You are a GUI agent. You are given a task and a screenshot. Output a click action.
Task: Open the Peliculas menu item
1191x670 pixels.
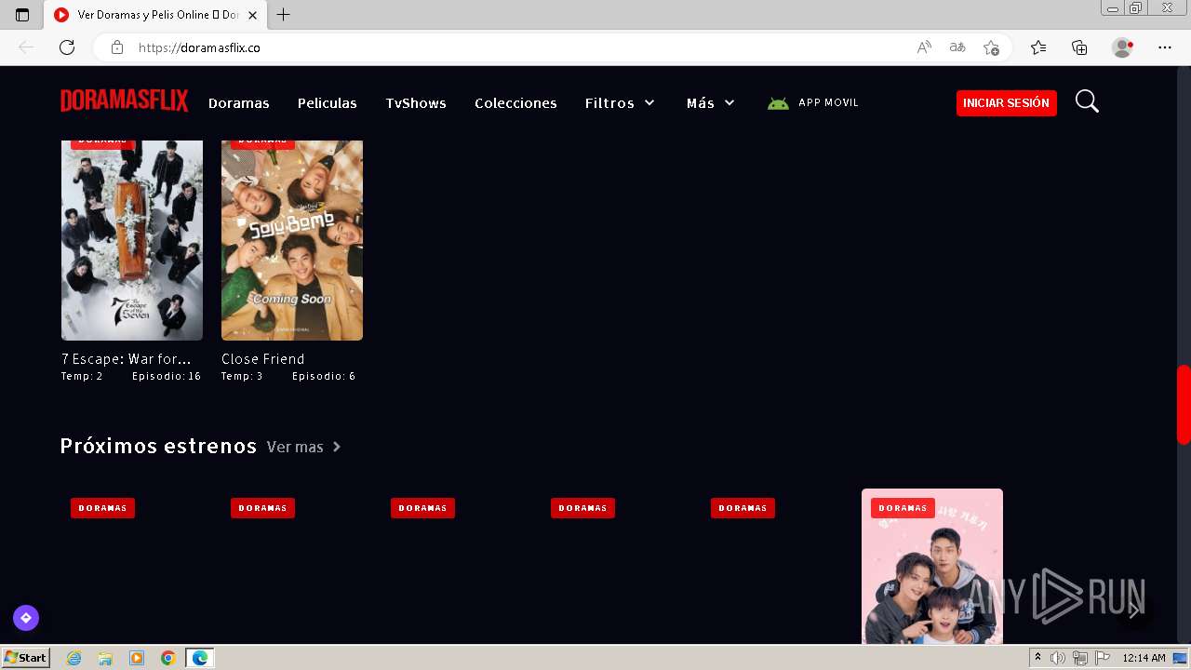click(328, 103)
